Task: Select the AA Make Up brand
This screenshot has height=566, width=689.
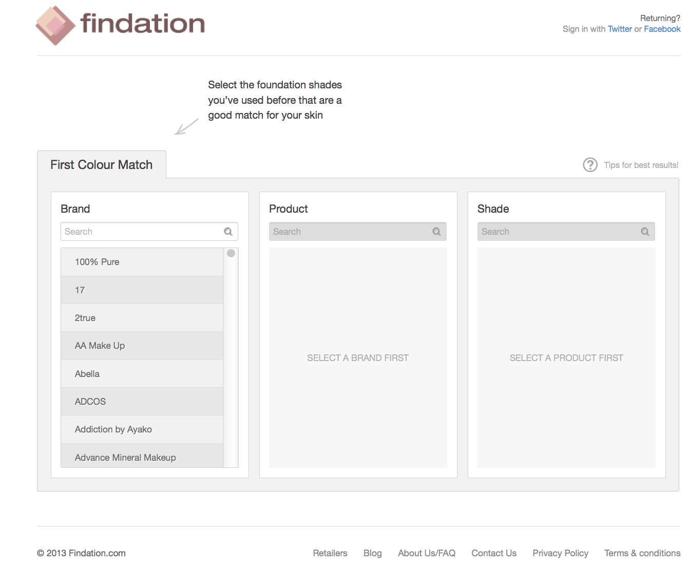Action: (142, 346)
